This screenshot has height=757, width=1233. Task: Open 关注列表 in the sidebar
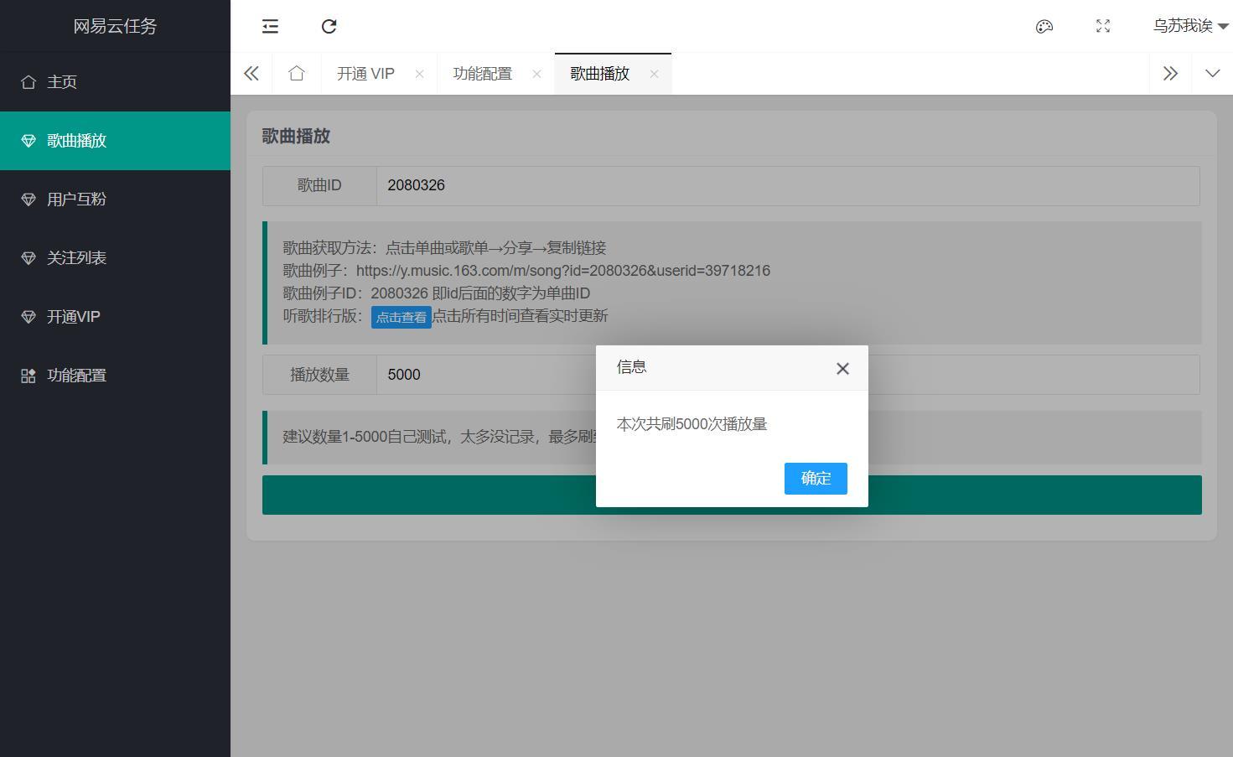(77, 258)
